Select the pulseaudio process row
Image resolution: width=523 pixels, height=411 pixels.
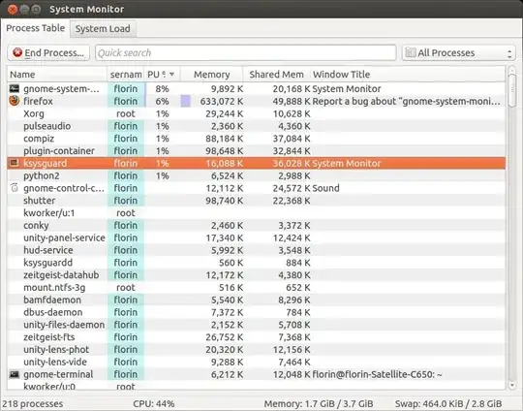pyautogui.click(x=256, y=126)
